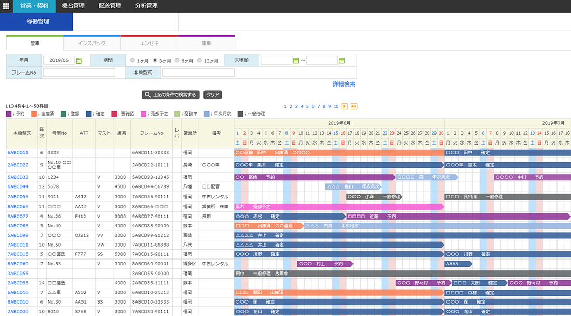Open model link 8ABCD60

pyautogui.click(x=18, y=264)
